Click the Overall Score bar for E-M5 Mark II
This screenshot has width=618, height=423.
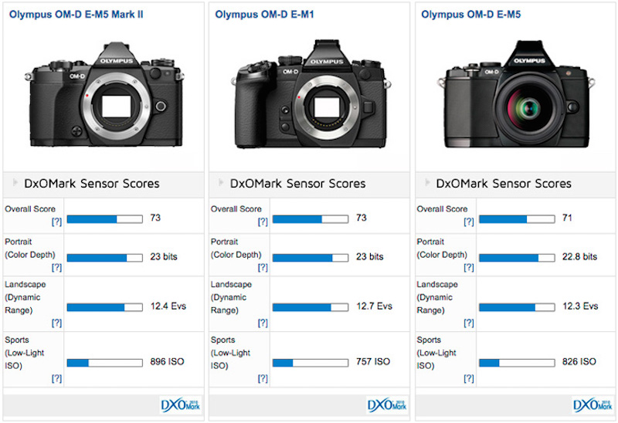click(x=105, y=219)
